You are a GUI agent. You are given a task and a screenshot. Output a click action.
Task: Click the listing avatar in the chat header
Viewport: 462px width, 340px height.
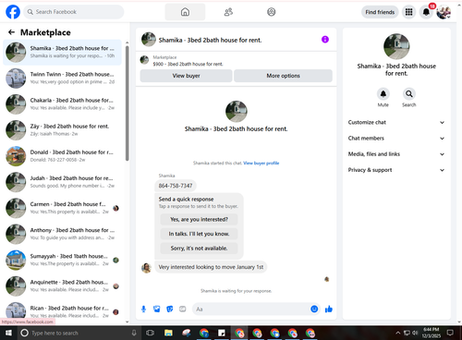pyautogui.click(x=149, y=40)
